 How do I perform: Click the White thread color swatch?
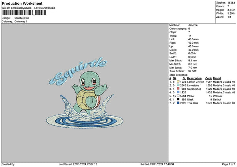click(x=179, y=96)
